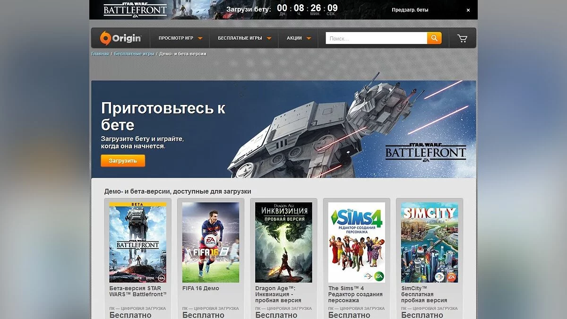The width and height of the screenshot is (567, 319).
Task: Click the Загрузи бету label
Action: [249, 9]
